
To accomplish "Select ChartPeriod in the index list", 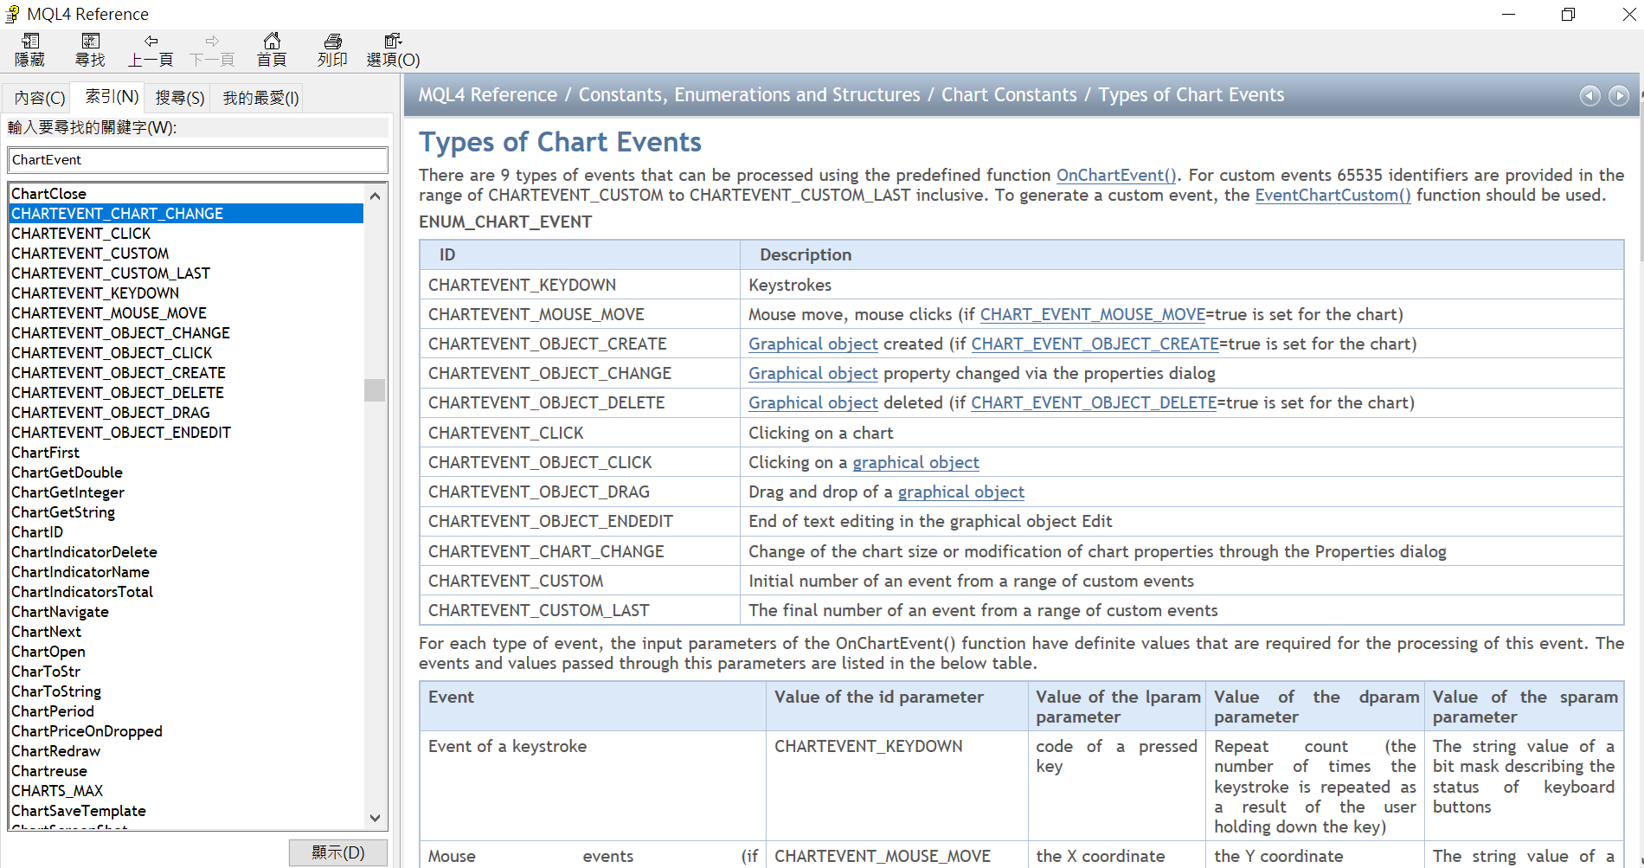I will point(186,711).
